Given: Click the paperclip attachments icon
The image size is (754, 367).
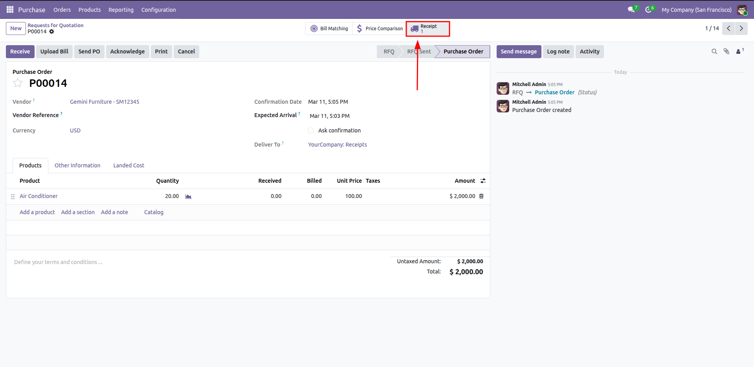Looking at the screenshot, I should click(726, 51).
